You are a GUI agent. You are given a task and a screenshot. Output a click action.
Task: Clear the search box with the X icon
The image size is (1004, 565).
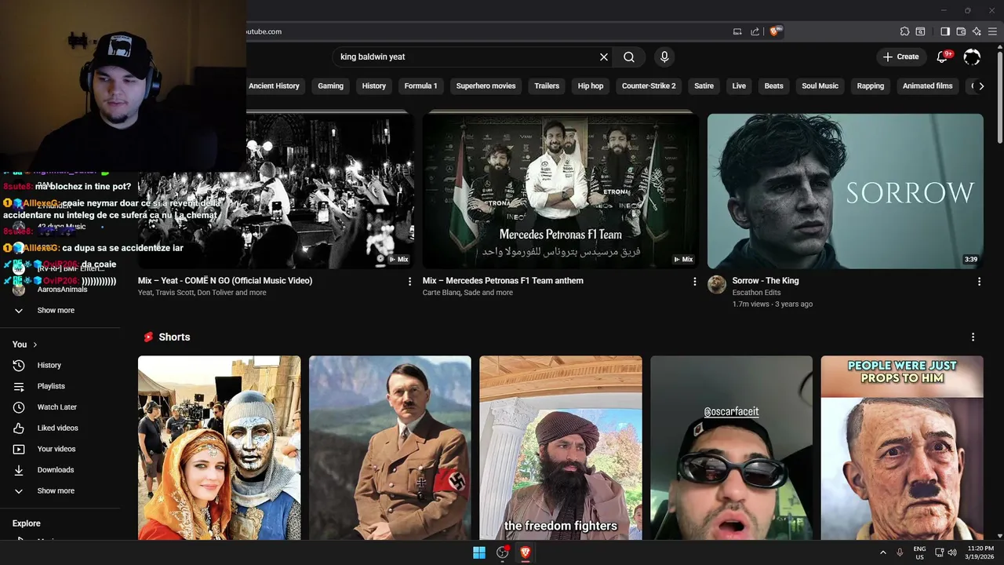tap(604, 56)
